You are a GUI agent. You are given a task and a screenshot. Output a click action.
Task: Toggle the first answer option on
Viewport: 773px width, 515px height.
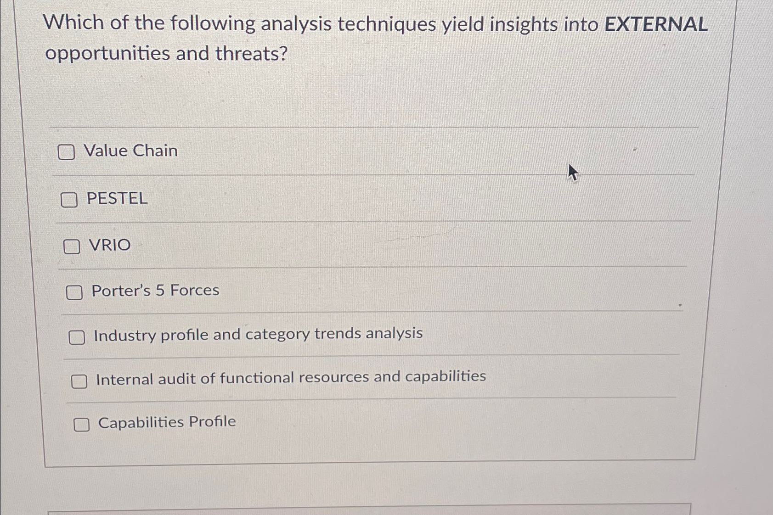pos(67,152)
